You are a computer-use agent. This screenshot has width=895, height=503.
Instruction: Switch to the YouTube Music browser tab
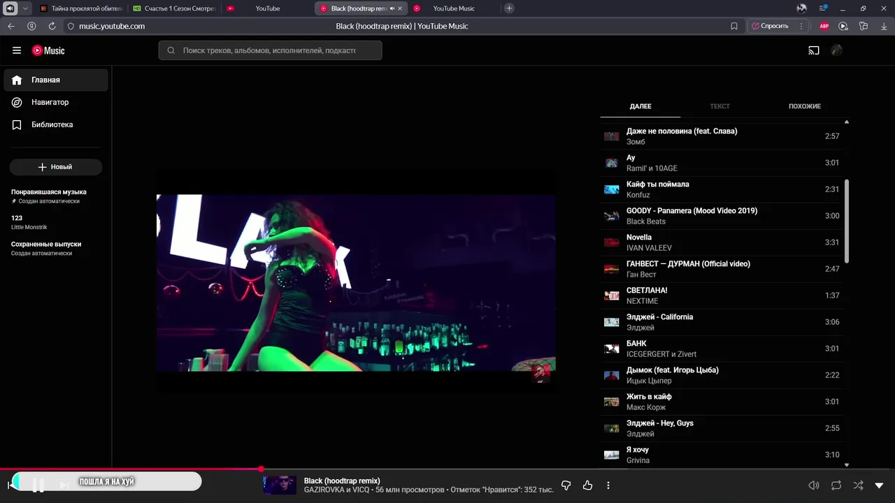(454, 8)
